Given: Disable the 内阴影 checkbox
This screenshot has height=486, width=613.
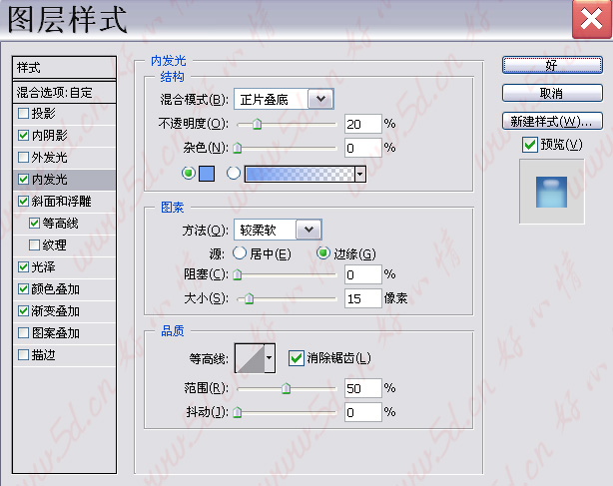Looking at the screenshot, I should pyautogui.click(x=23, y=135).
